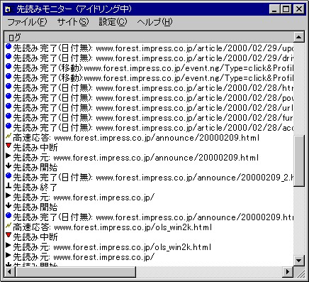The height and width of the screenshot is (282, 309).
Task: Click the horizontal scrollbar thumb
Action: tap(75, 271)
